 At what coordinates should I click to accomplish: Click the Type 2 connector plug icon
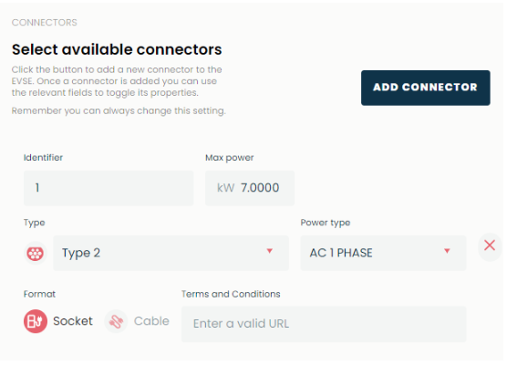pos(36,254)
